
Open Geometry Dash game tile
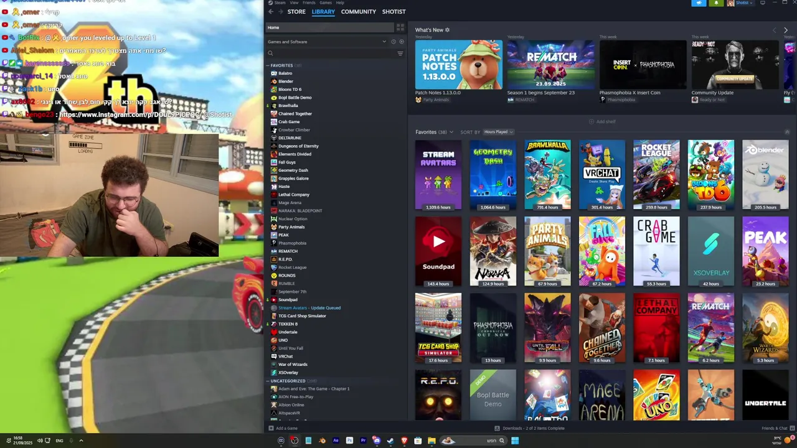493,175
